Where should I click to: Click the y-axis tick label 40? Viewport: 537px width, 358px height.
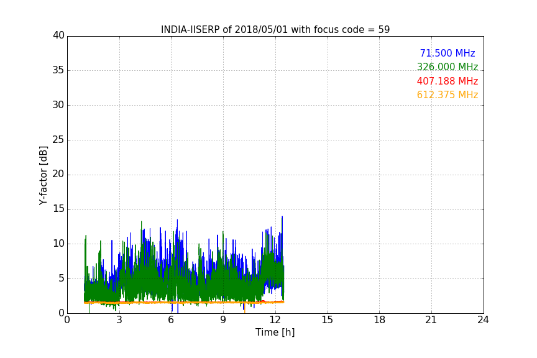[58, 35]
